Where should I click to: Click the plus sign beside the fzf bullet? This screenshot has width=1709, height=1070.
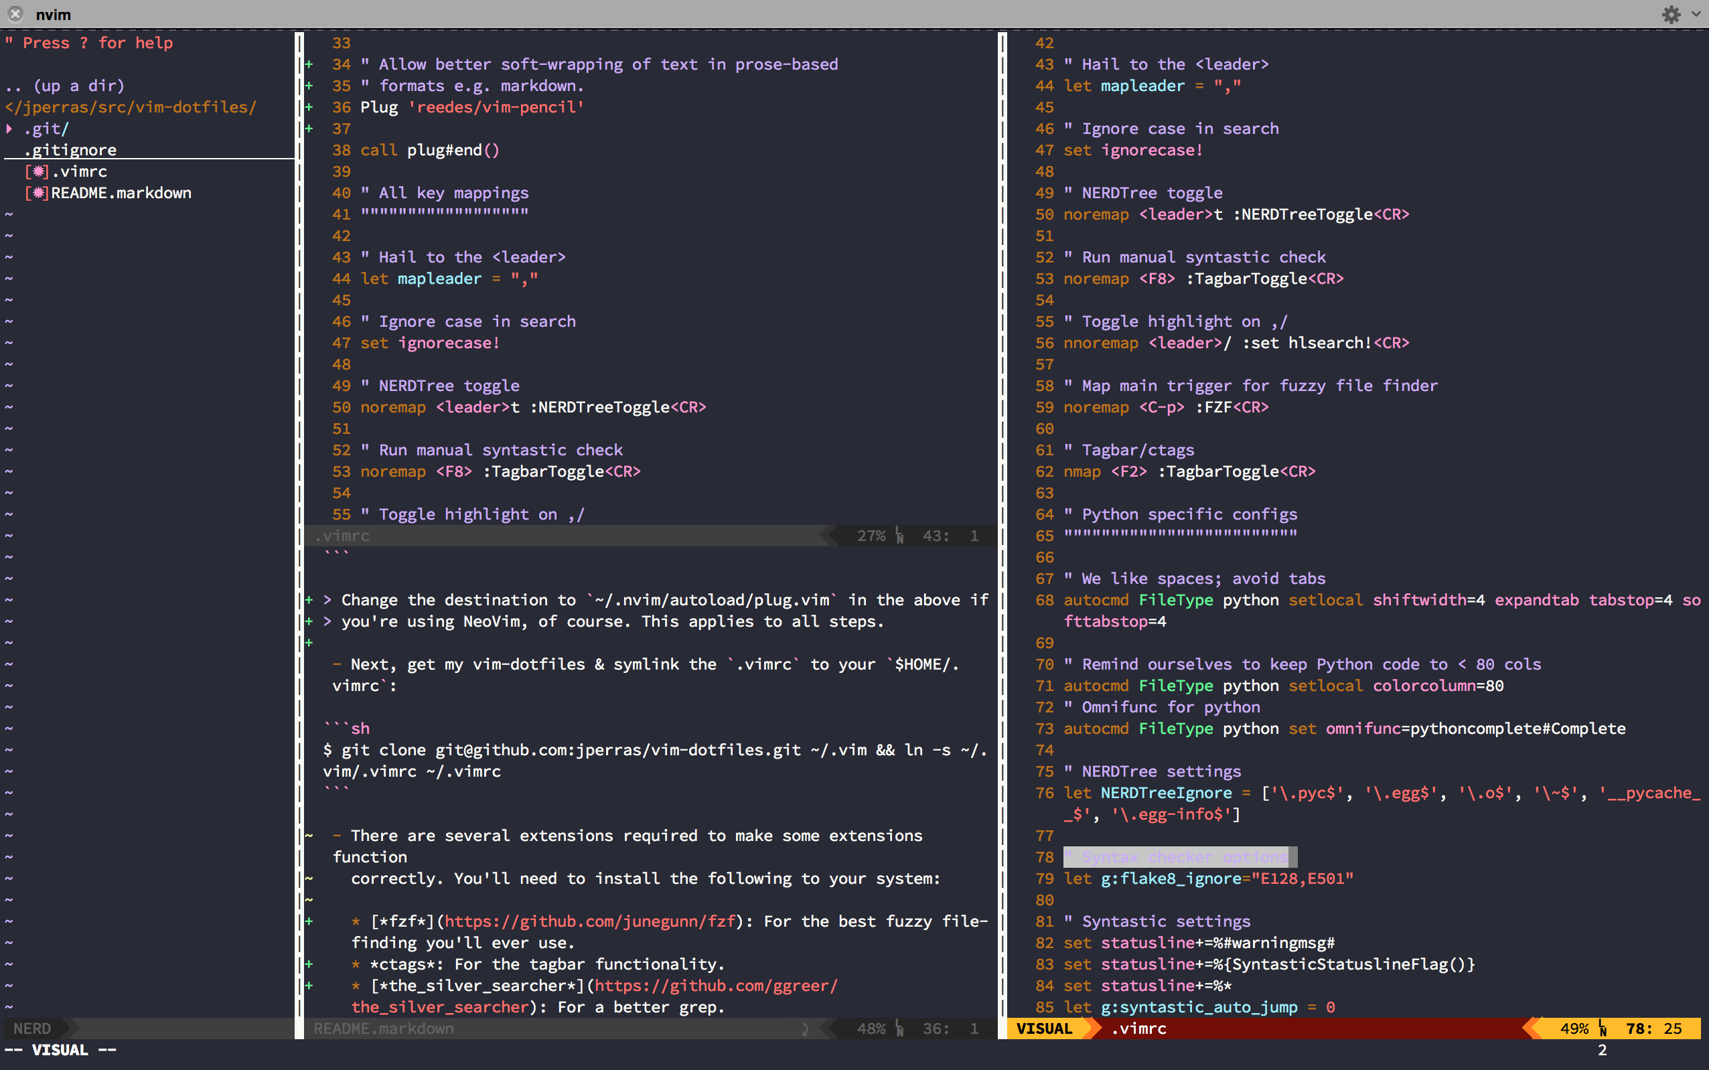(309, 921)
